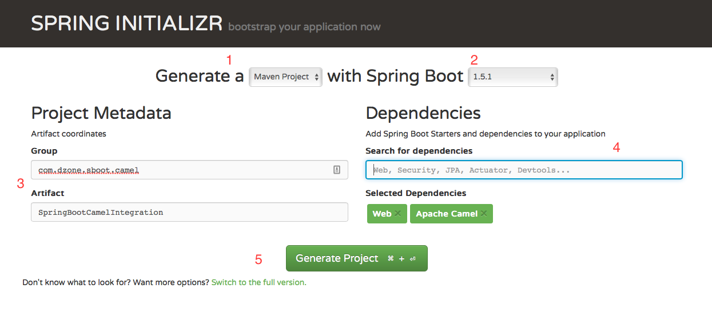Click the 'bootstrap your application now' tagline

point(304,27)
